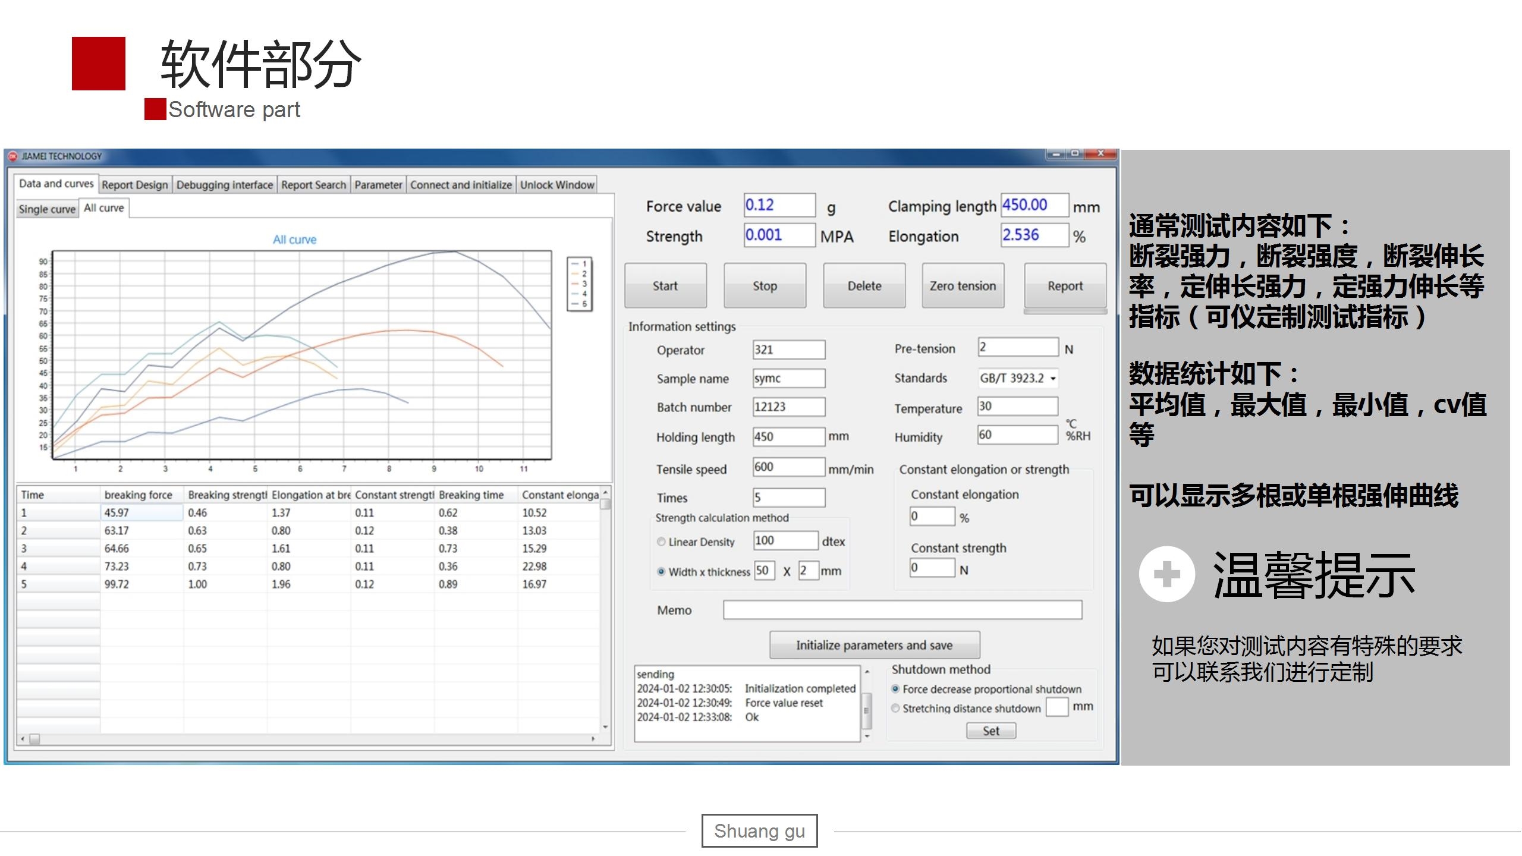Click the Memo text field
The width and height of the screenshot is (1522, 856).
coord(902,610)
